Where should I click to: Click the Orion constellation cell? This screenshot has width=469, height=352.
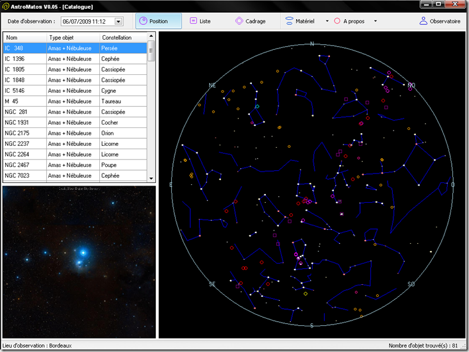coord(123,133)
